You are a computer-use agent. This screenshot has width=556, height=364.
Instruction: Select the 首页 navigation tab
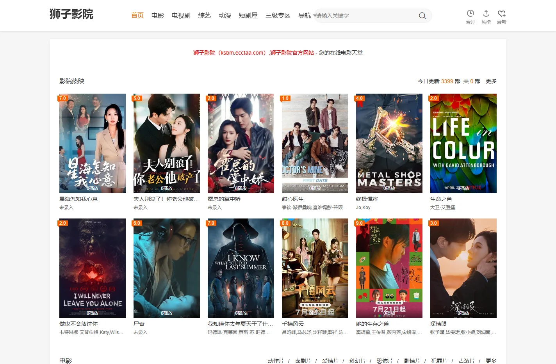click(137, 16)
